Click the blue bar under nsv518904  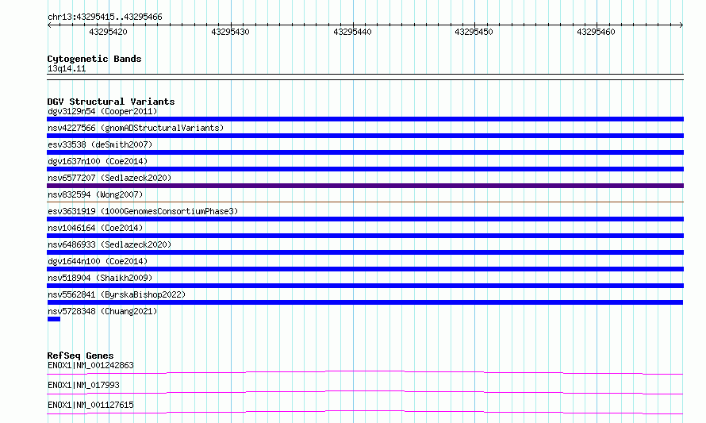click(x=365, y=286)
